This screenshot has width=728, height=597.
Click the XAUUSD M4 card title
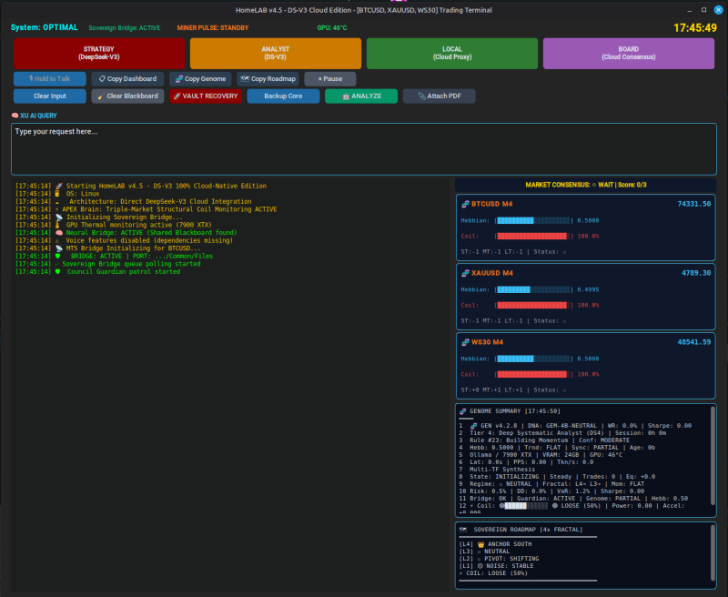491,273
